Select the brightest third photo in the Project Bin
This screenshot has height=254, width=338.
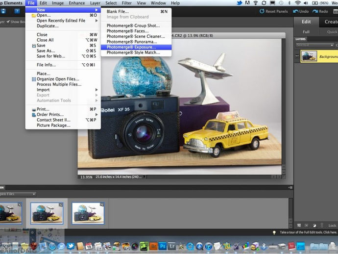(88, 213)
